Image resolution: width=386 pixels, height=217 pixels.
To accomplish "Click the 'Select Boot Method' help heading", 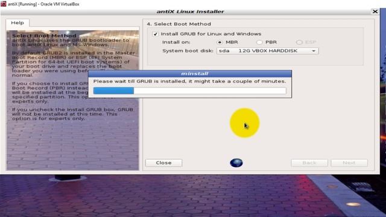I will (x=44, y=36).
